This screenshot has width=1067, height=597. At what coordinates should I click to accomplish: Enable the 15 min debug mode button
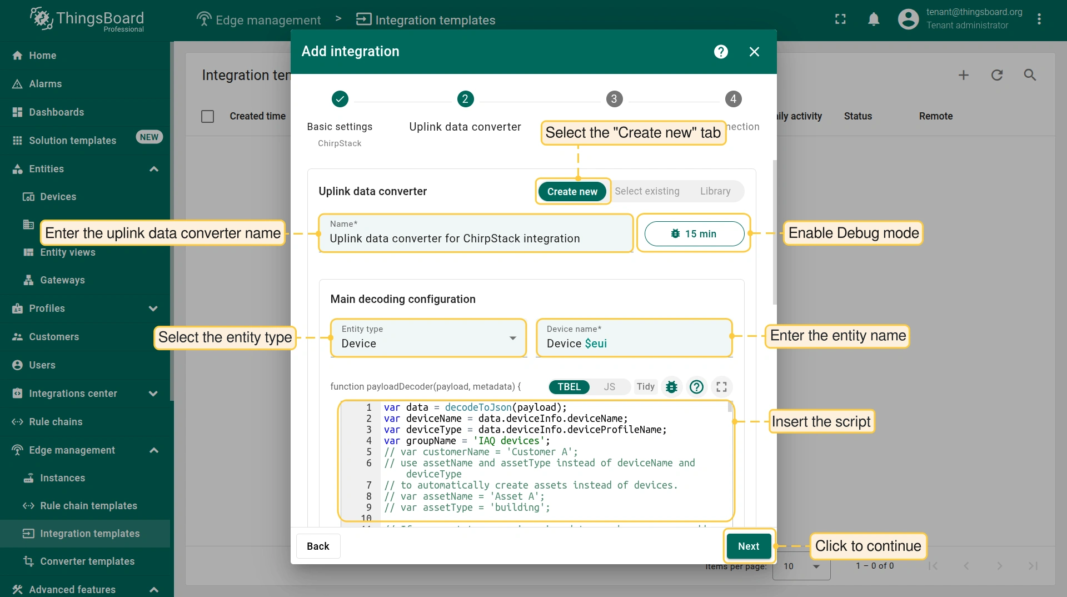coord(694,233)
